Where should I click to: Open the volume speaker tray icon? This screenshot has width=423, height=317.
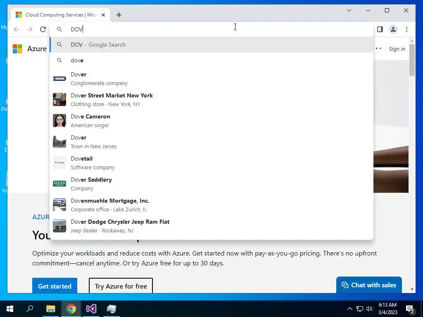369,309
